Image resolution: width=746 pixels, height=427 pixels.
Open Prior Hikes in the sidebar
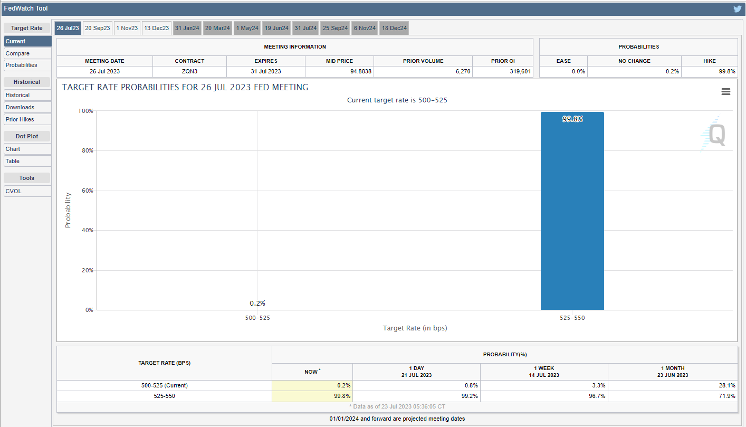click(27, 119)
